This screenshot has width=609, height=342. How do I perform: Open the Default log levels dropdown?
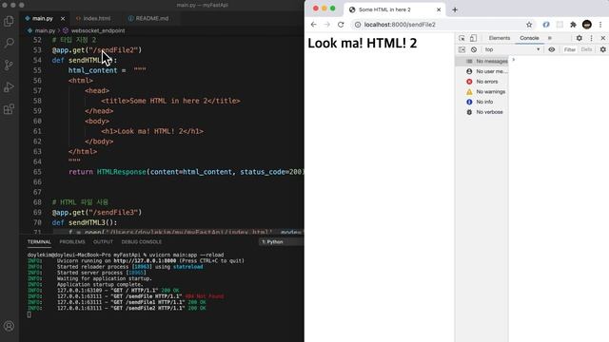click(x=586, y=49)
